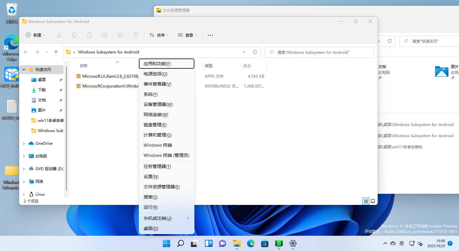This screenshot has width=459, height=251.
Task: Select 磁盘管理(K) menu entry
Action: click(x=167, y=125)
